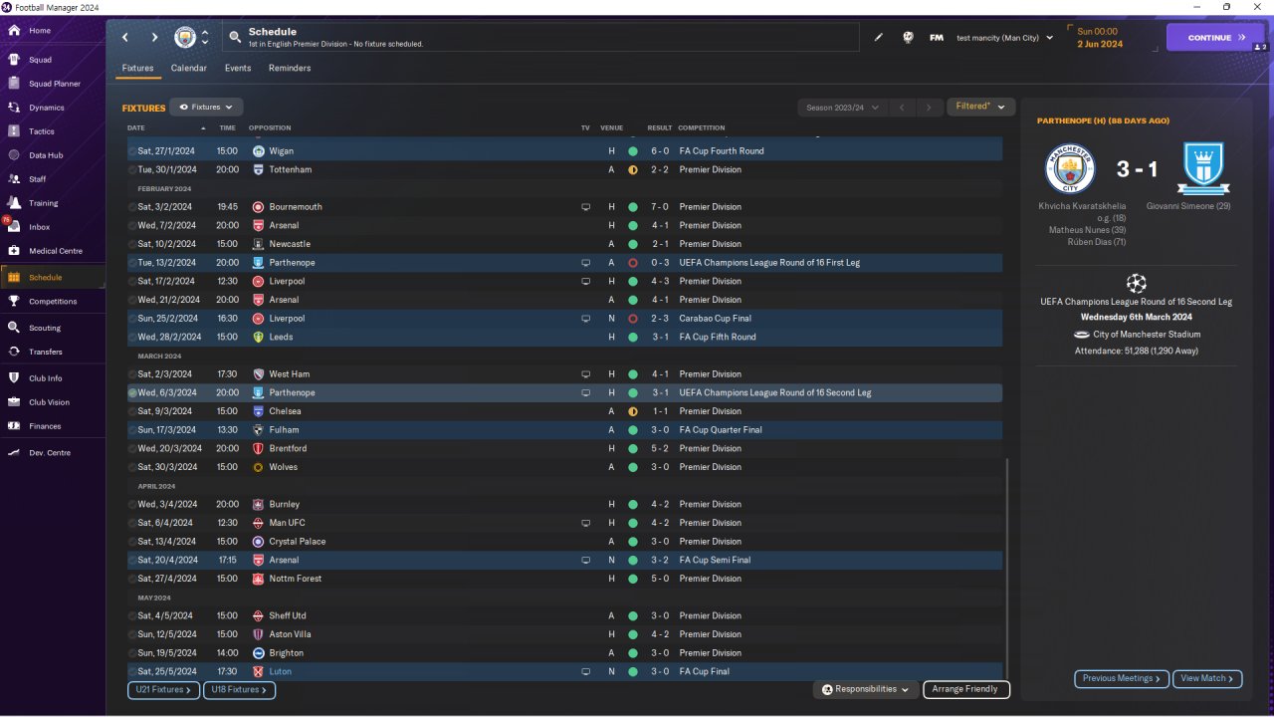This screenshot has width=1274, height=717.
Task: Open the Staff icon in sidebar
Action: (14, 179)
